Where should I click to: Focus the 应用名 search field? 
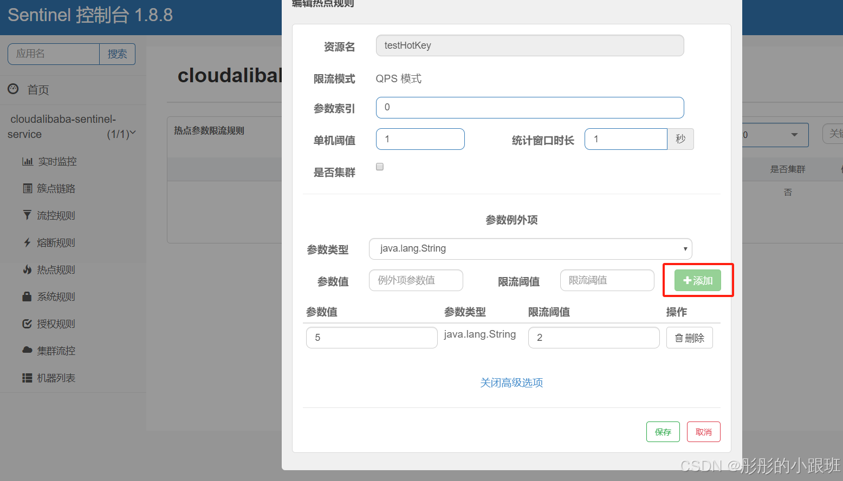pos(54,54)
